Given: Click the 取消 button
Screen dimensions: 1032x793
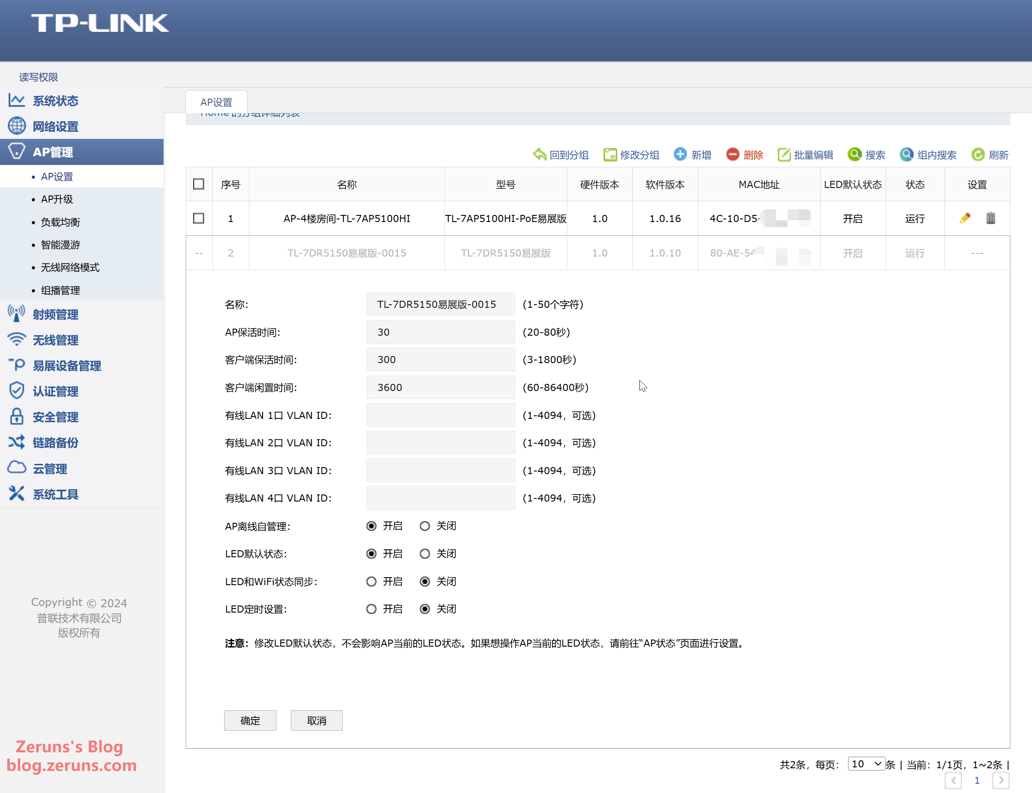Looking at the screenshot, I should 317,720.
